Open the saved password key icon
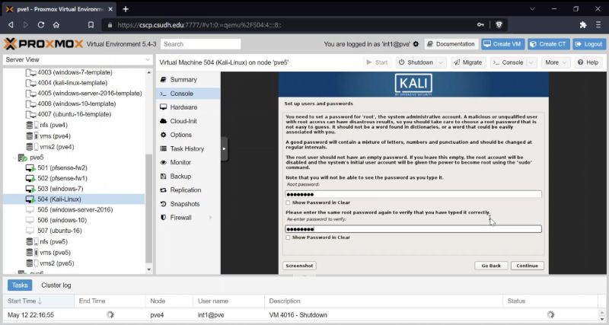This screenshot has height=325, width=609. coord(480,25)
